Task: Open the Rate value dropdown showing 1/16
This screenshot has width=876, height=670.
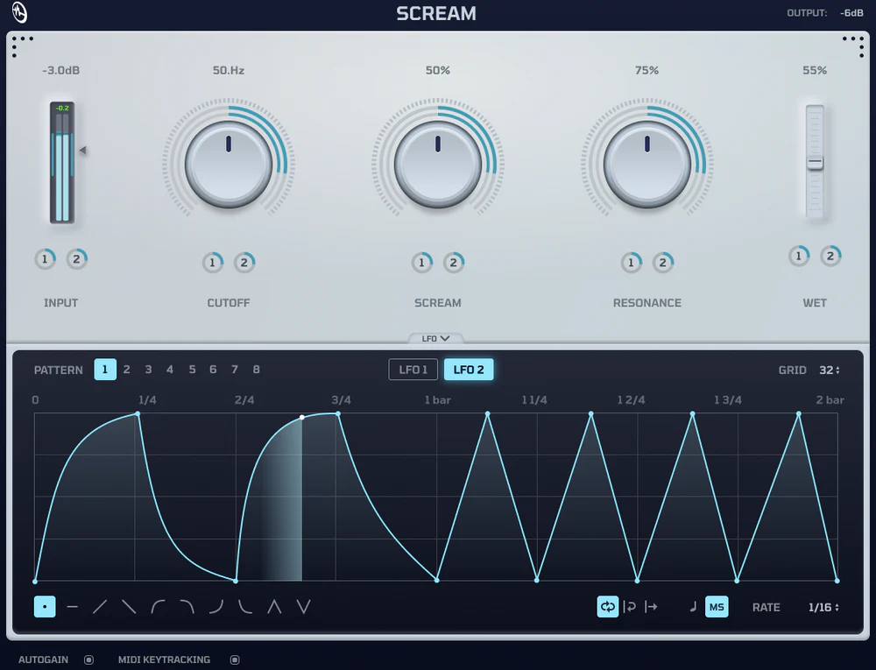Action: (x=824, y=606)
